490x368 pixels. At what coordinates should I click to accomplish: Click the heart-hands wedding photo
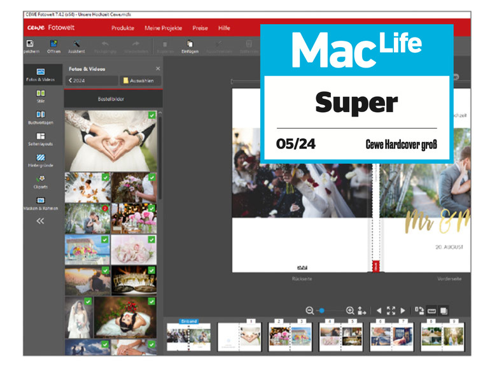pyautogui.click(x=111, y=141)
